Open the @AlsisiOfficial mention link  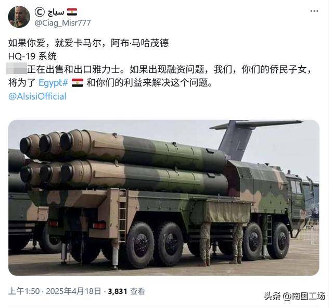37,96
